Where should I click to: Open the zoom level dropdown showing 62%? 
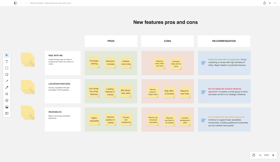(267, 155)
